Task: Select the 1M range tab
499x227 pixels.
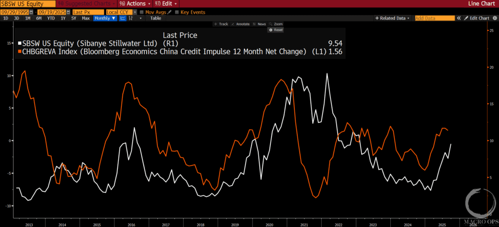Action: pos(28,18)
